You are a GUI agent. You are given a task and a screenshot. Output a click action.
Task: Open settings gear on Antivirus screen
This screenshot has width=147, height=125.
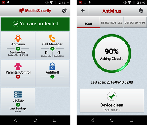tap(141, 11)
